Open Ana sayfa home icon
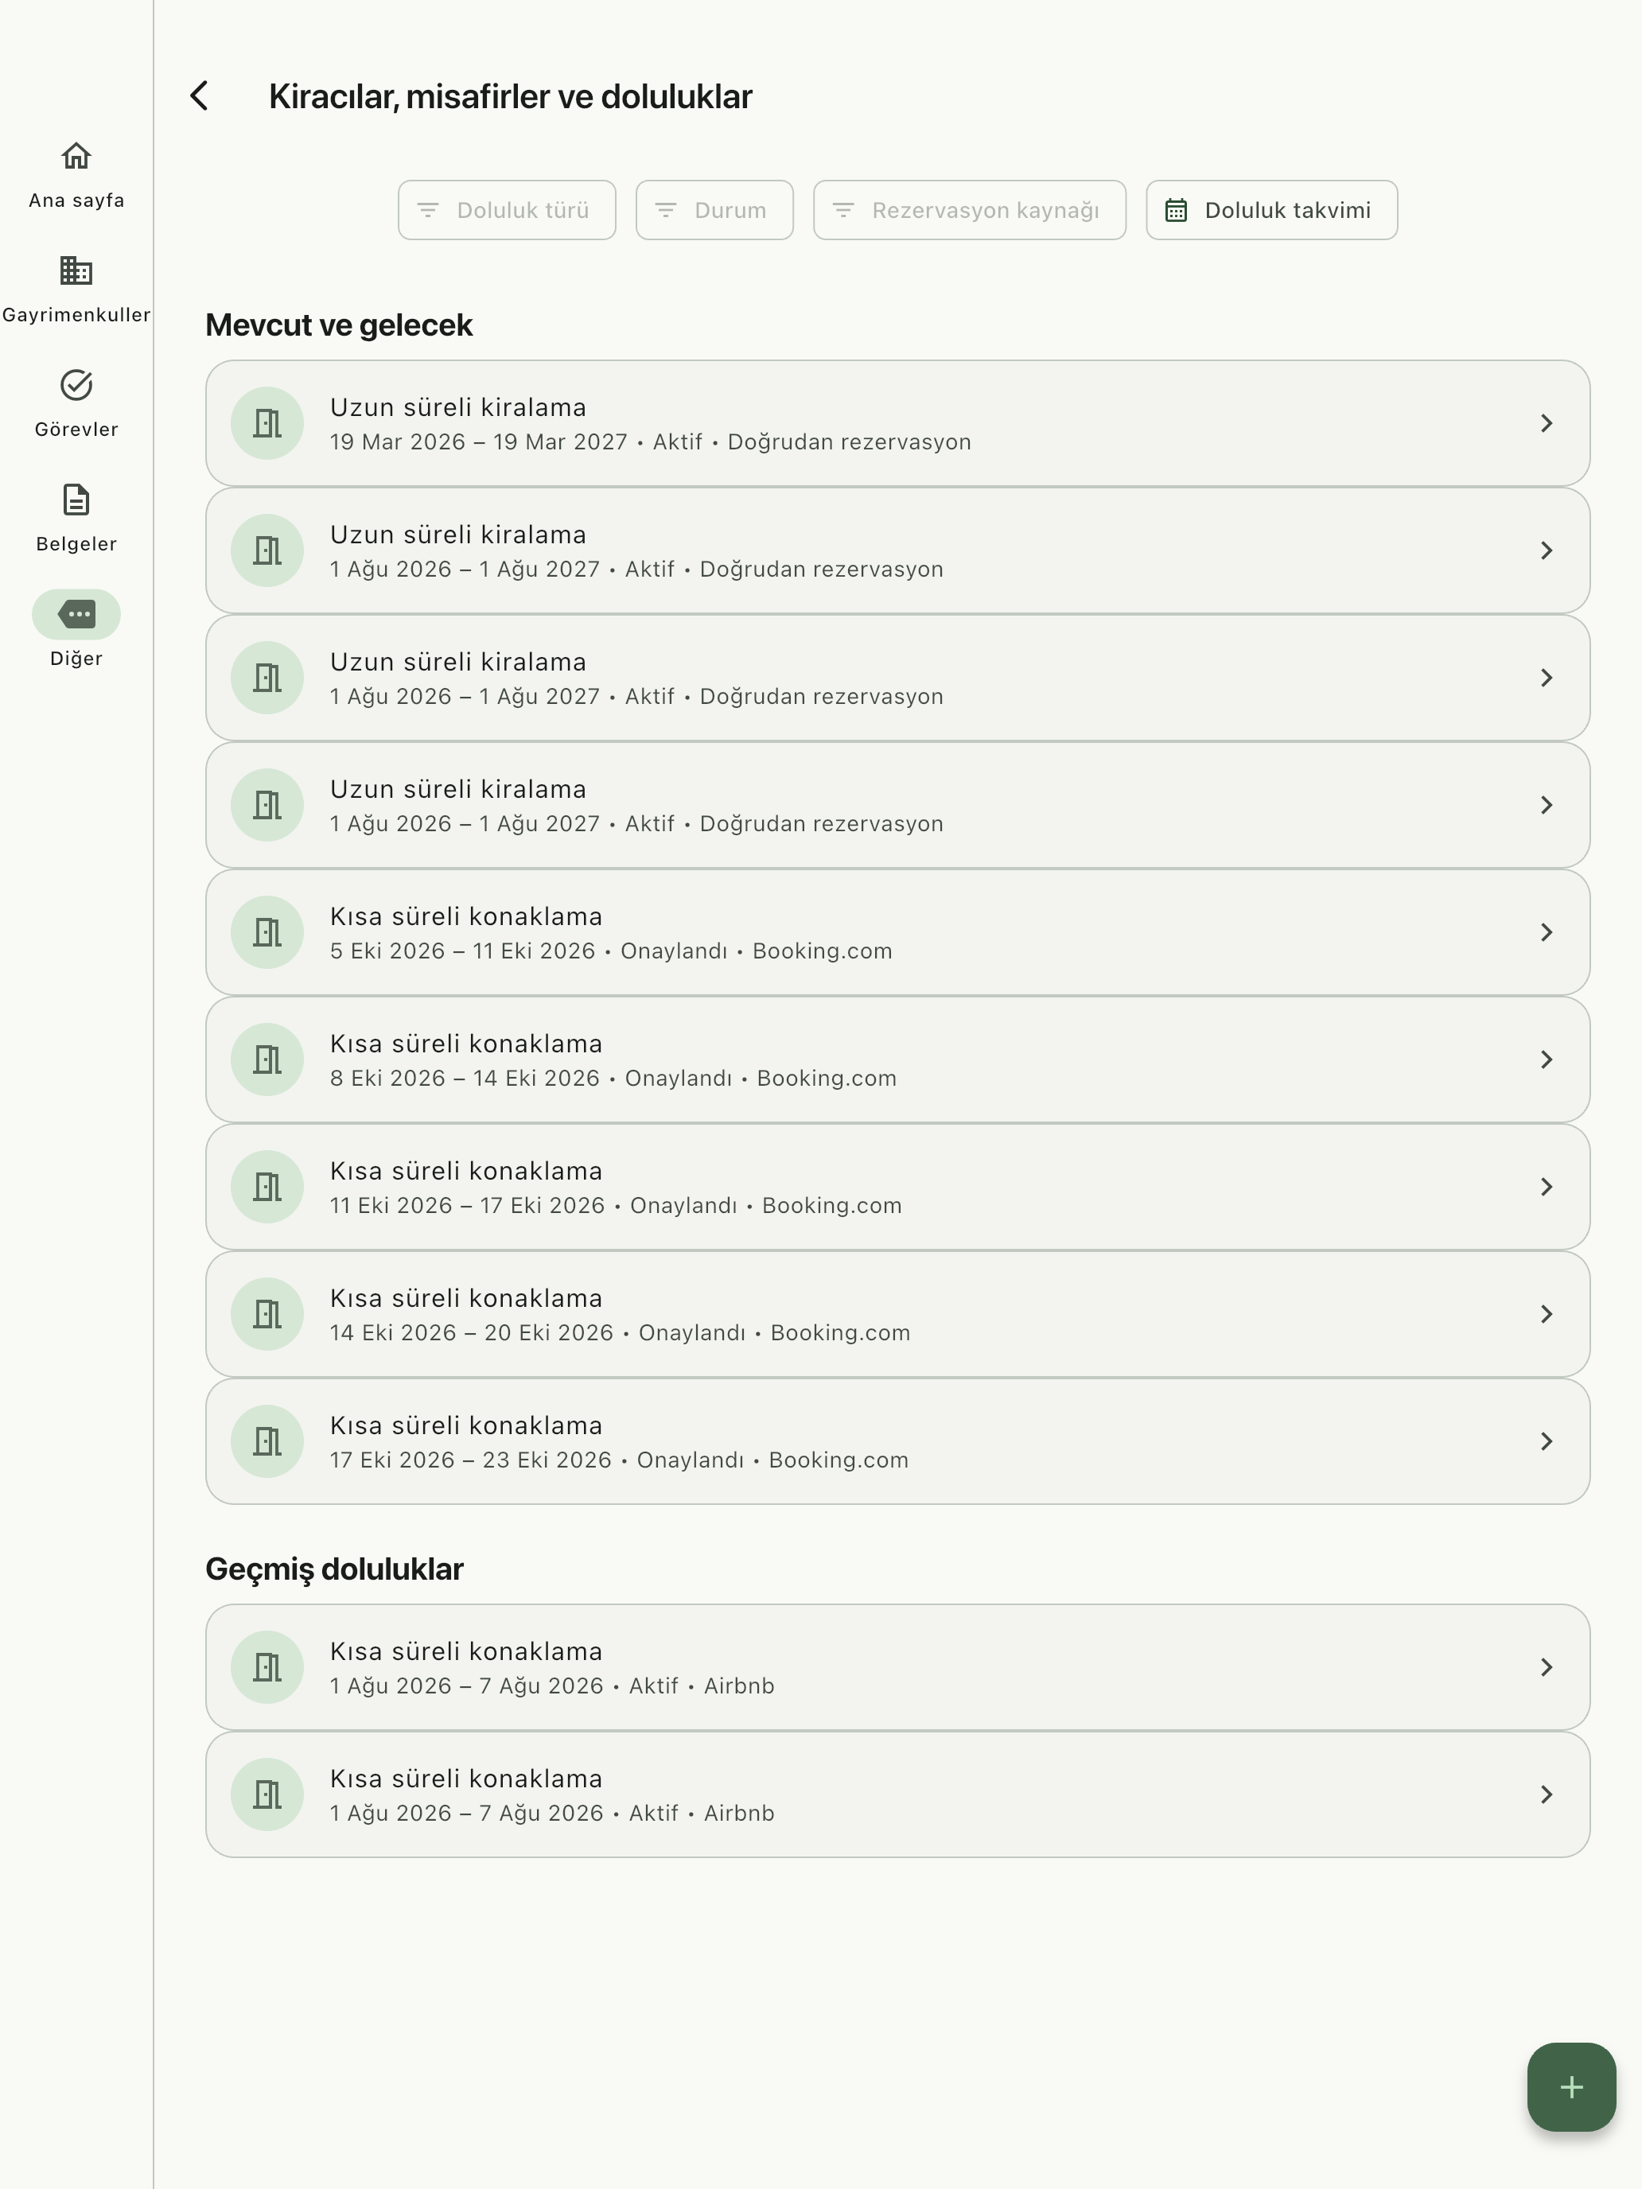1642x2189 pixels. [76, 157]
